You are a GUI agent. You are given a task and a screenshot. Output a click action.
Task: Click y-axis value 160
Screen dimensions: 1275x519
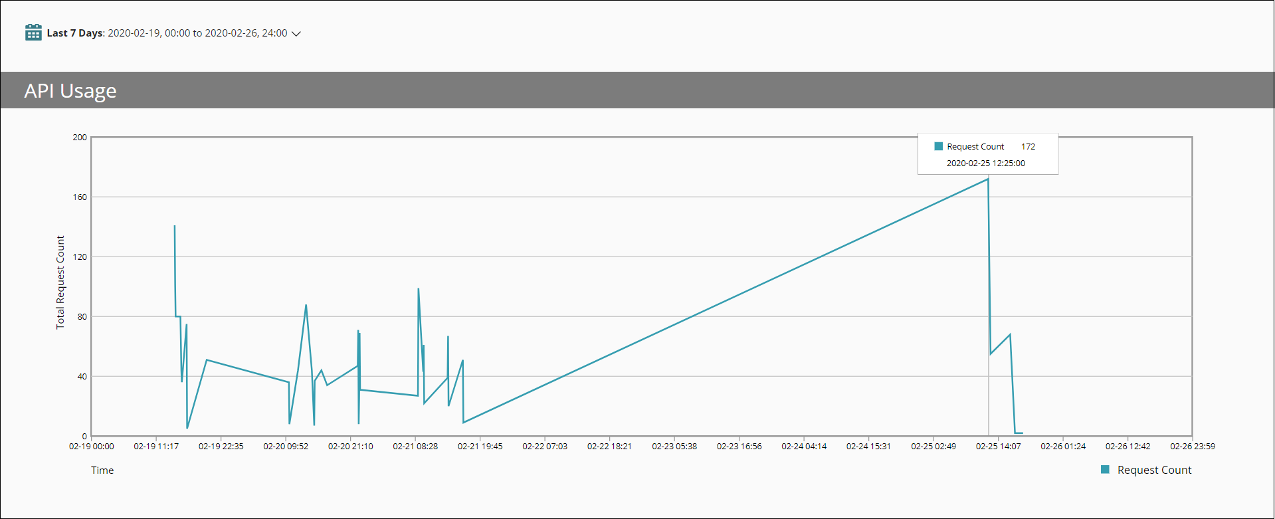80,197
